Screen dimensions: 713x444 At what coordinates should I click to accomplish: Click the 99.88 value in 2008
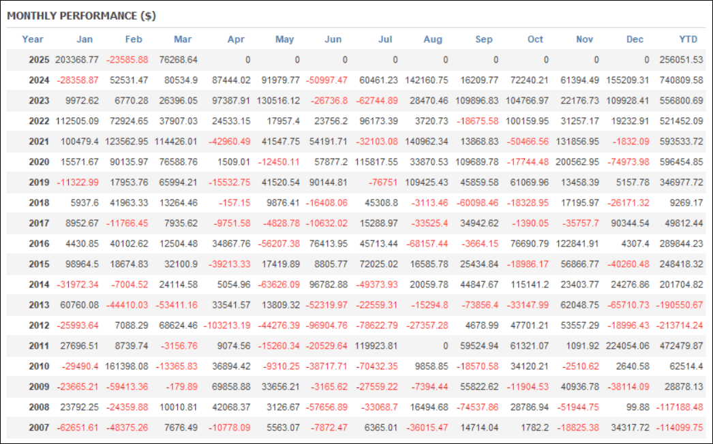(637, 407)
